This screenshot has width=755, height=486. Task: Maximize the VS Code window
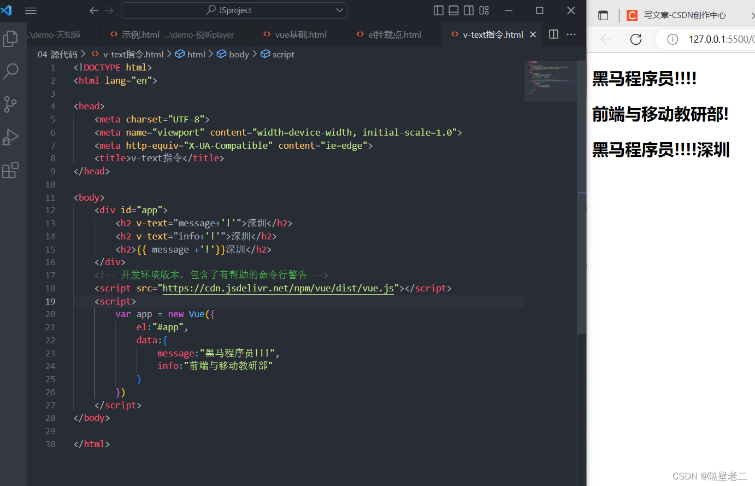(x=540, y=10)
